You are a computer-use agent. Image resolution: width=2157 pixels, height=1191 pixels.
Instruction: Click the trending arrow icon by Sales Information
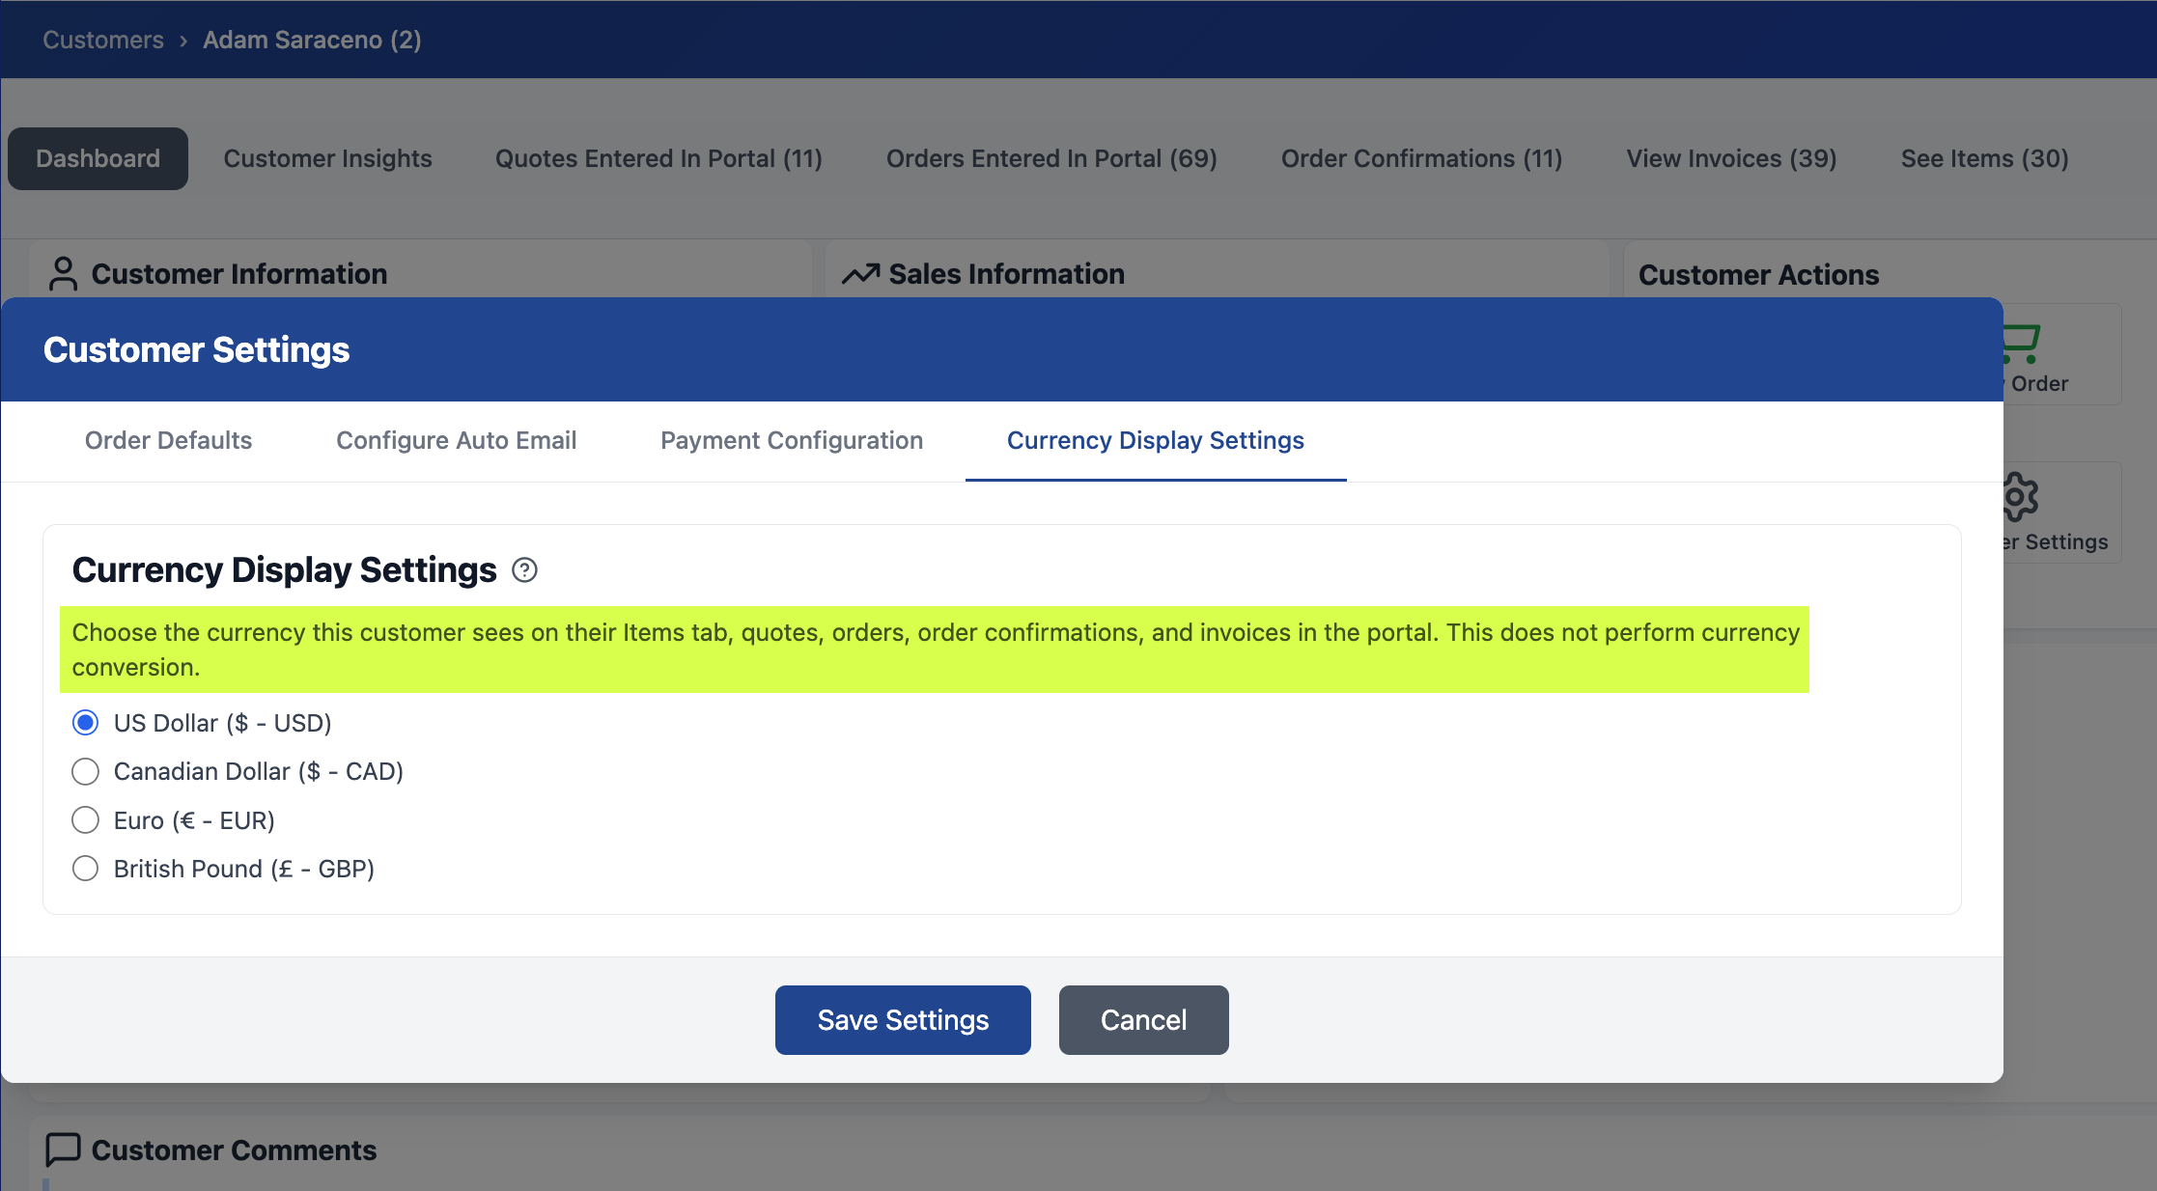860,274
